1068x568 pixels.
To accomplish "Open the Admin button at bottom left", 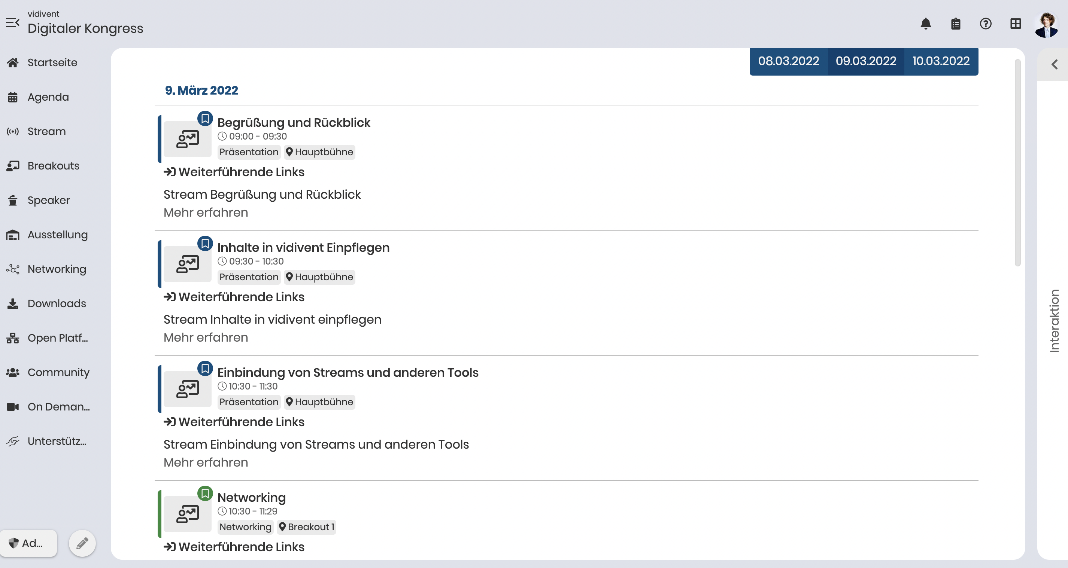I will (x=28, y=543).
